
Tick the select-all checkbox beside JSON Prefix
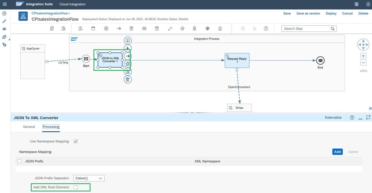pyautogui.click(x=19, y=161)
